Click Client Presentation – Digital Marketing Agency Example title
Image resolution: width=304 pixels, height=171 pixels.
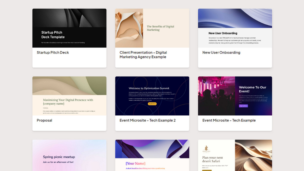[x=143, y=55]
